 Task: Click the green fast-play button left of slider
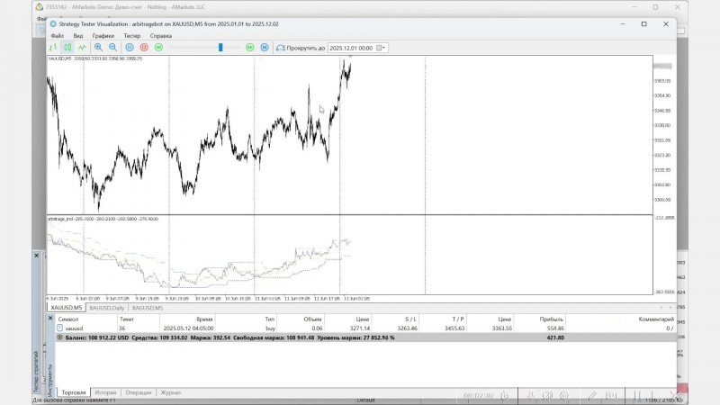click(158, 48)
